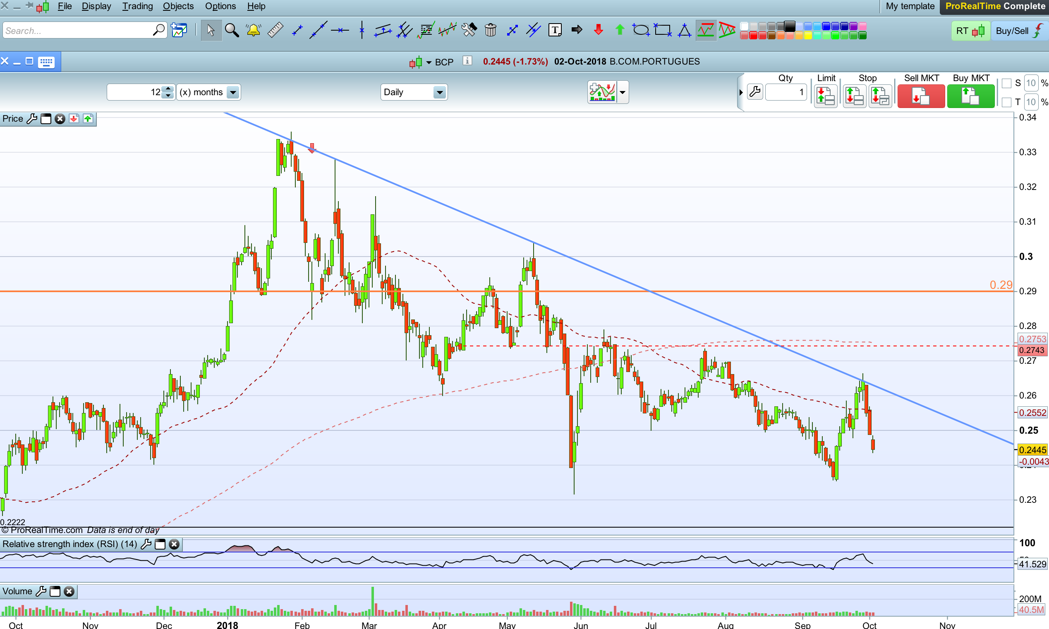Open the Objects menu
1049x629 pixels.
178,6
